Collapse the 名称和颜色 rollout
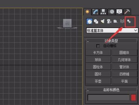 (x=111, y=90)
